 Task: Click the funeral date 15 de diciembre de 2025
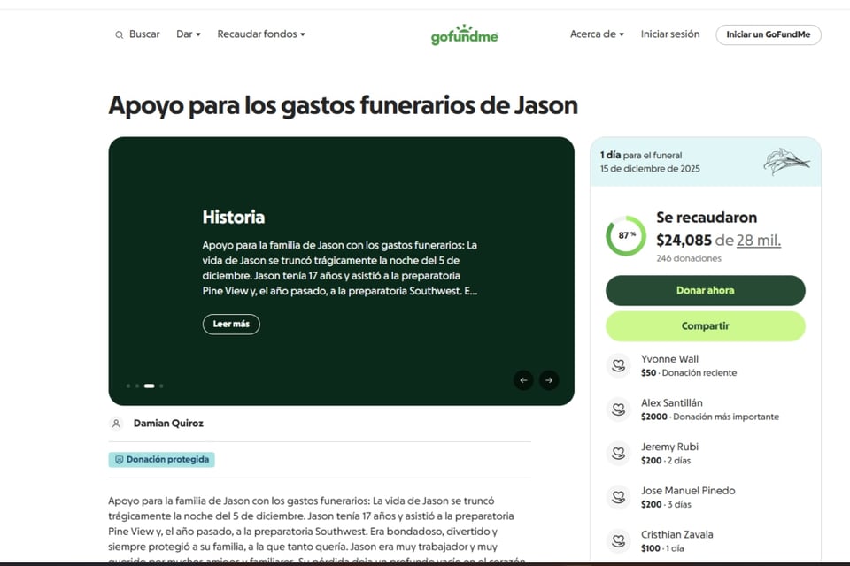(x=650, y=168)
